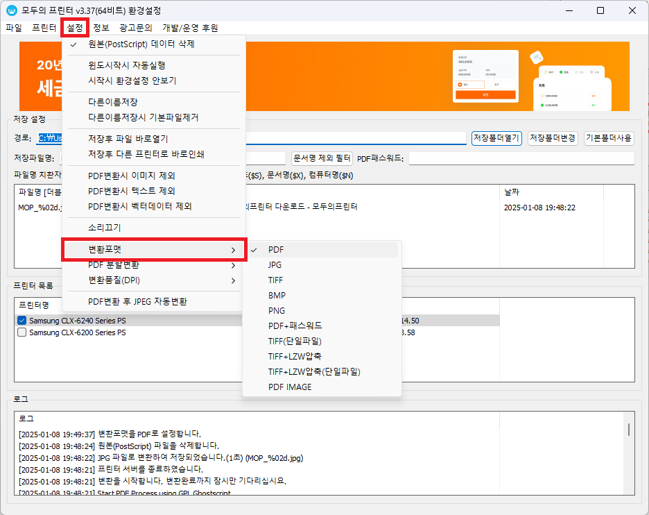Toggle PDF변환시 이미지 제외
649x515 pixels.
[x=153, y=176]
